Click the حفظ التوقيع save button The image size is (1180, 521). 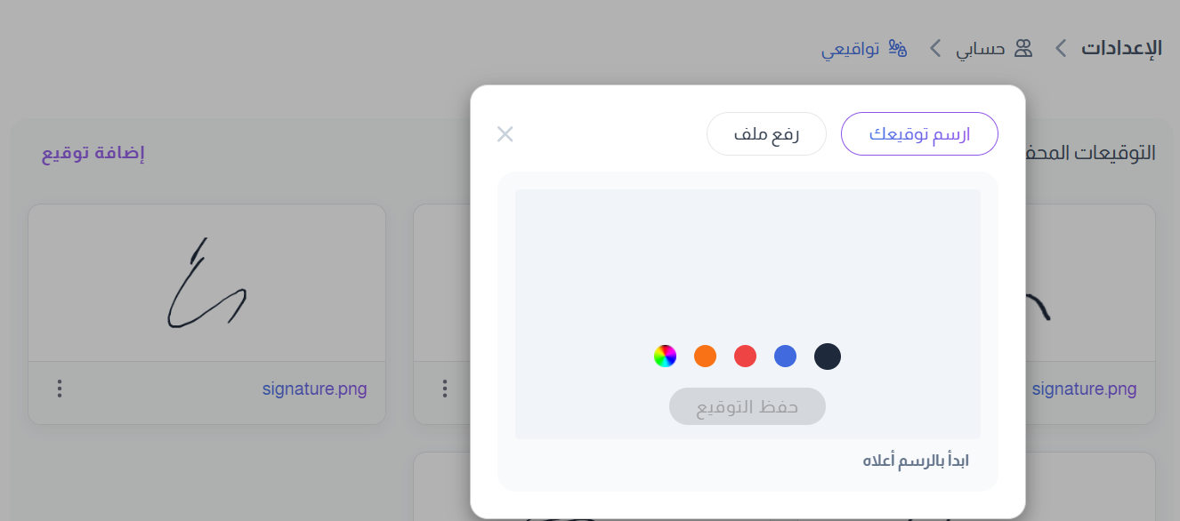(748, 406)
